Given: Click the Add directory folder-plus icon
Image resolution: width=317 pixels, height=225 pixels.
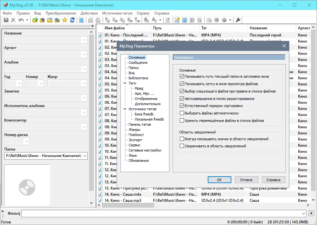Looking at the screenshot, I should pos(42,20).
